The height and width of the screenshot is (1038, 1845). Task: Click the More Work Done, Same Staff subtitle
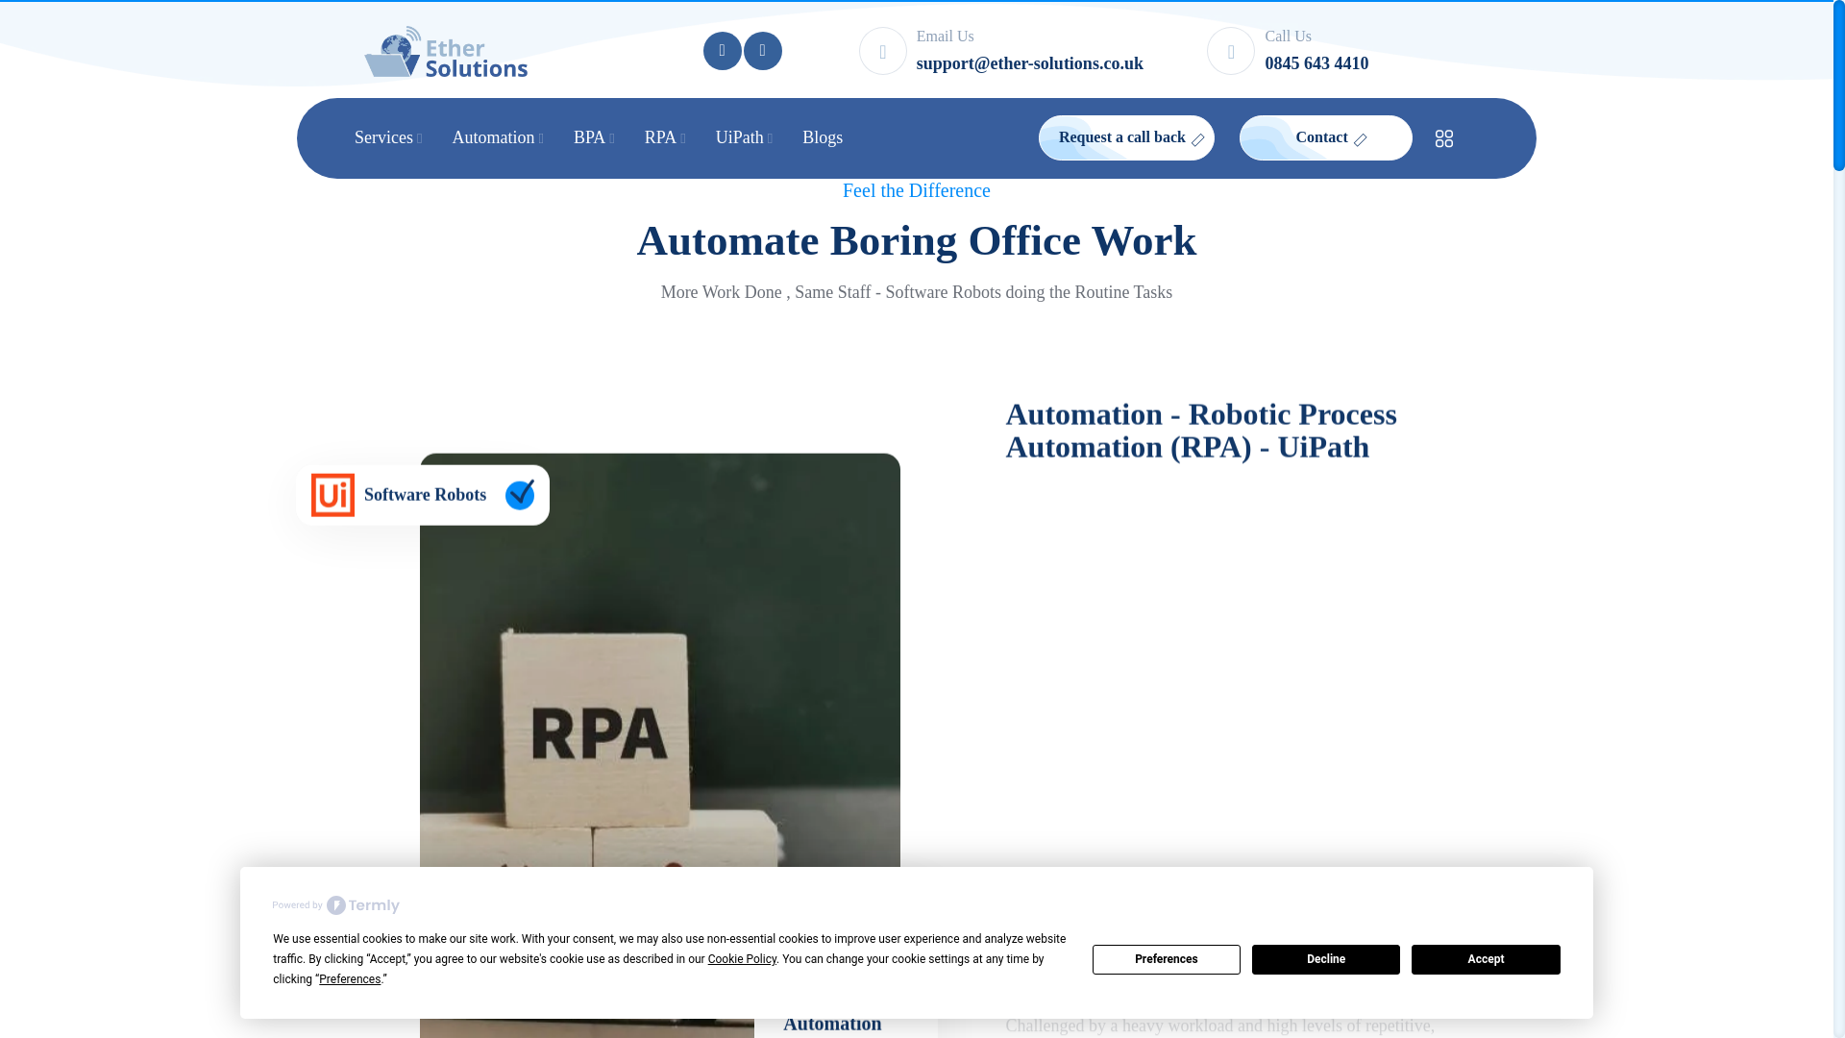click(916, 292)
